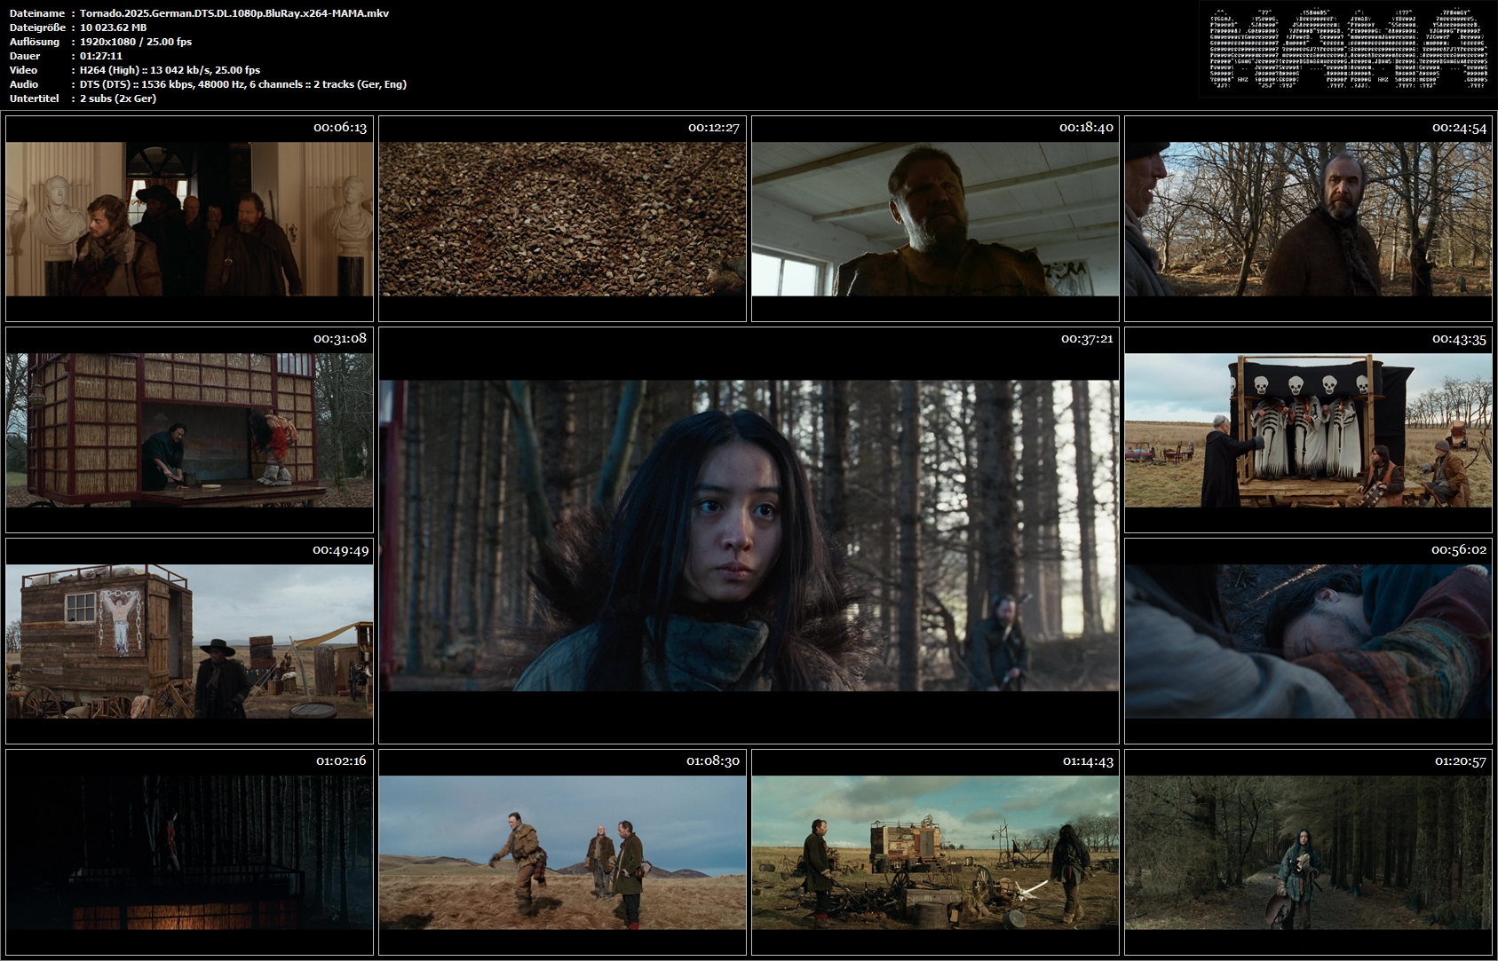Click the resolution text 1920x1080 / 25.00 fps
This screenshot has width=1498, height=961.
pyautogui.click(x=136, y=42)
